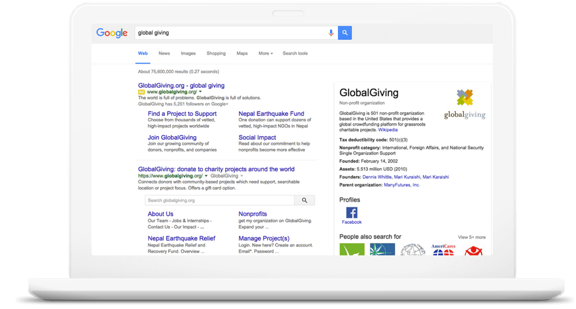Open the AmeriCares thumbnail

443,250
